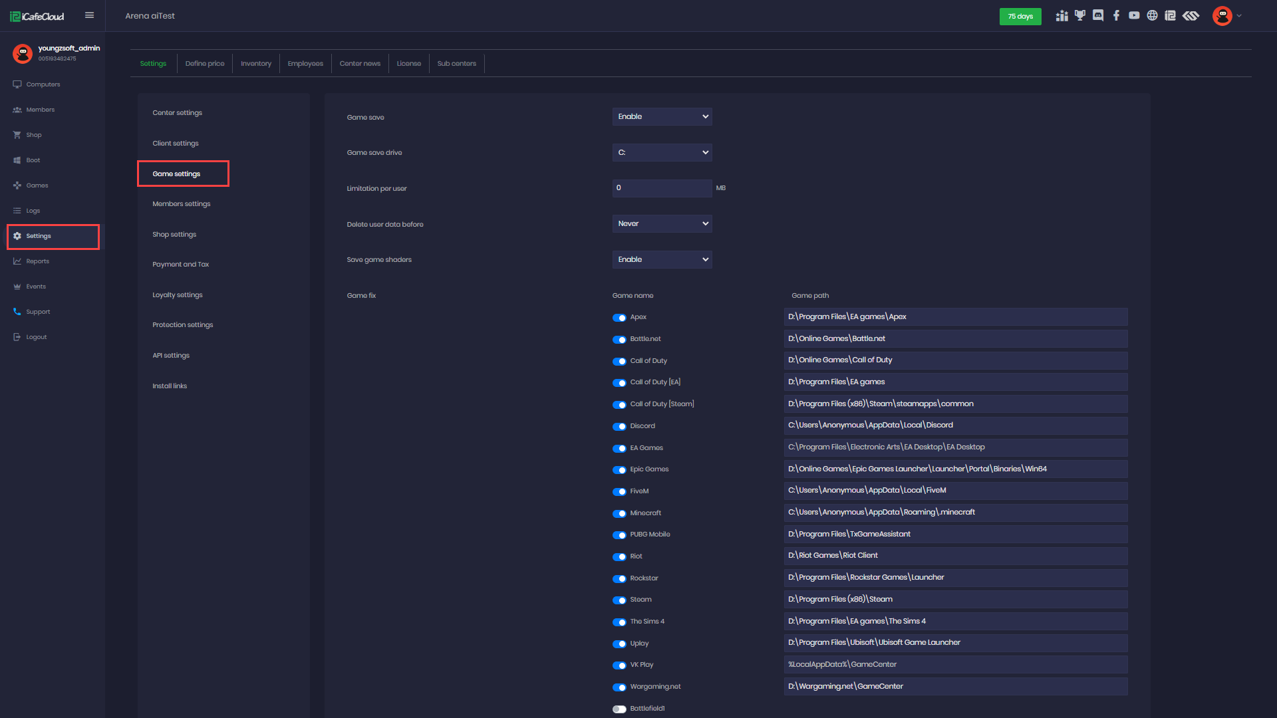The height and width of the screenshot is (718, 1277).
Task: Open Center settings section
Action: click(x=177, y=113)
